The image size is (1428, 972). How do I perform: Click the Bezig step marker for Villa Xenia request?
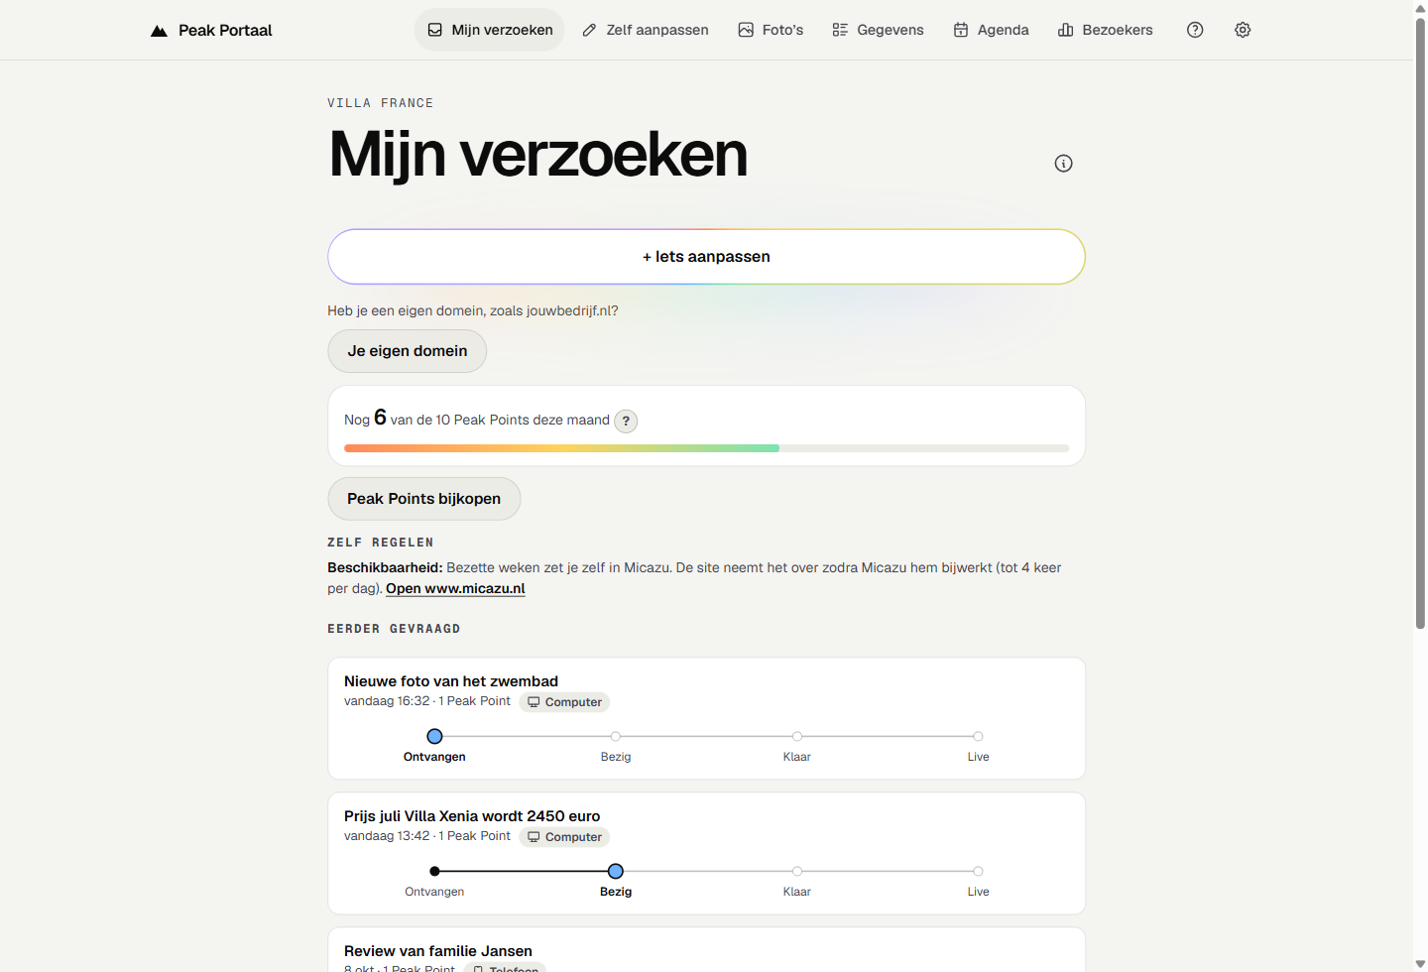[x=616, y=871]
